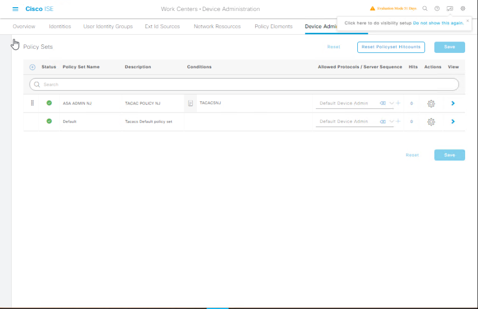Viewport: 478px width, 309px height.
Task: Switch to the Policy Elements tab
Action: [x=273, y=27]
